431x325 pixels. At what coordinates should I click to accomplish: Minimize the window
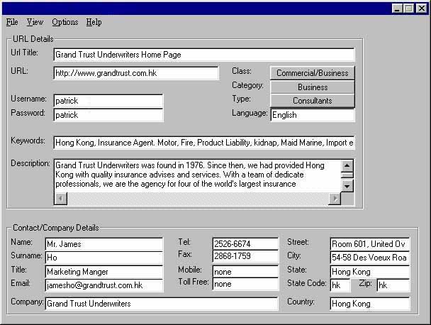pyautogui.click(x=397, y=9)
